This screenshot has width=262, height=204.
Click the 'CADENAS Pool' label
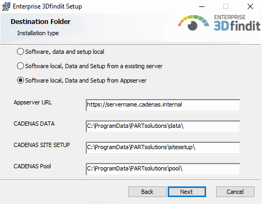click(x=32, y=166)
